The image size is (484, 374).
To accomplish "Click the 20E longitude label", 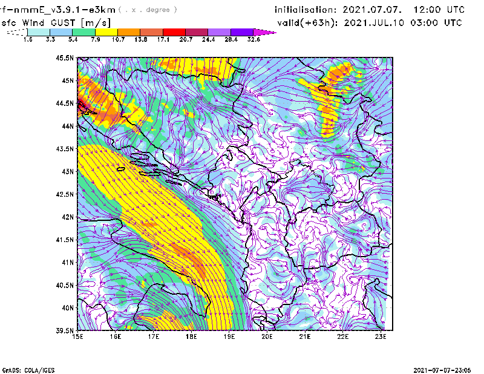I will click(267, 336).
